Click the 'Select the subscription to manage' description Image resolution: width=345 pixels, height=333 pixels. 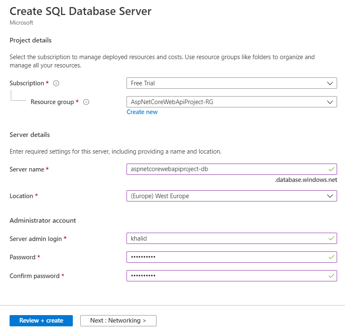162,61
